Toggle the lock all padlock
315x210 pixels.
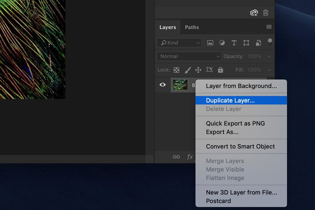pos(220,70)
